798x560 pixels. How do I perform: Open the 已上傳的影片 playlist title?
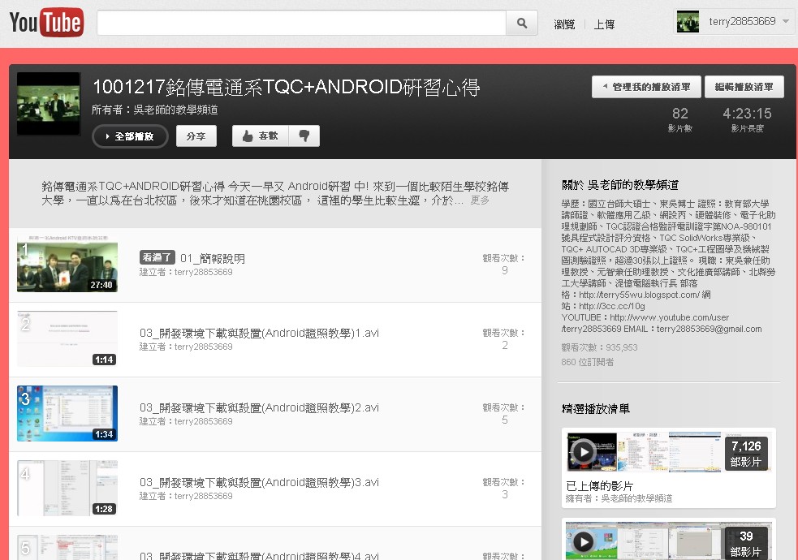coord(600,486)
